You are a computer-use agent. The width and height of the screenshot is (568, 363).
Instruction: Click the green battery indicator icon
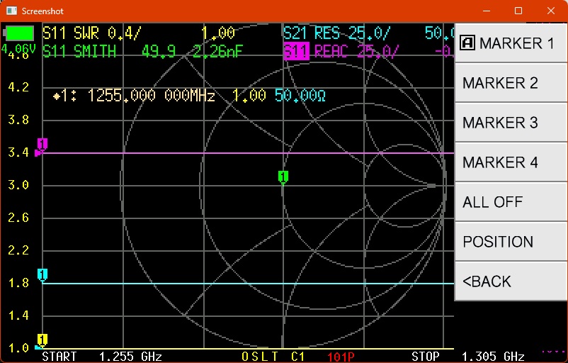[20, 33]
